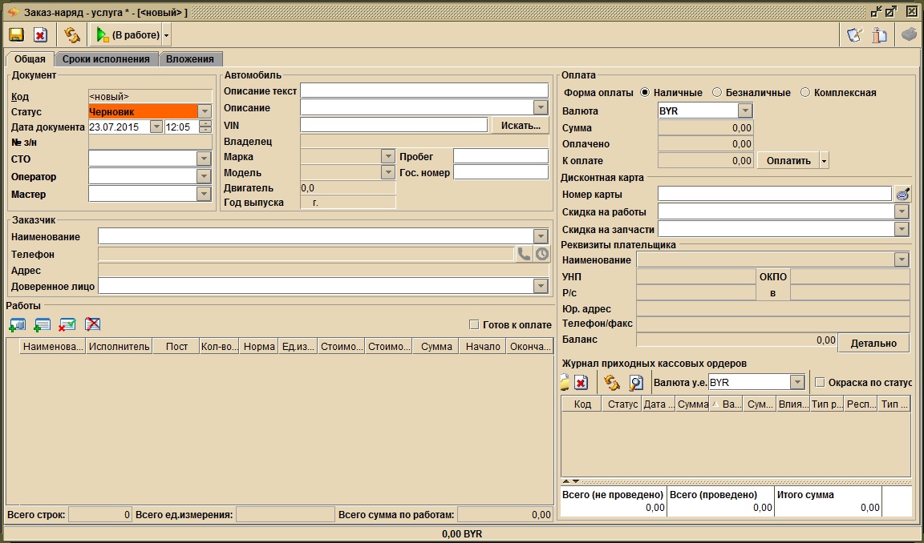Refresh the cash orders journal
The image size is (924, 543).
(612, 382)
